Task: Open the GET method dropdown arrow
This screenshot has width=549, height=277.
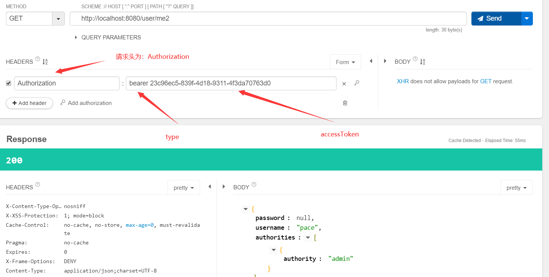Action: (x=58, y=18)
